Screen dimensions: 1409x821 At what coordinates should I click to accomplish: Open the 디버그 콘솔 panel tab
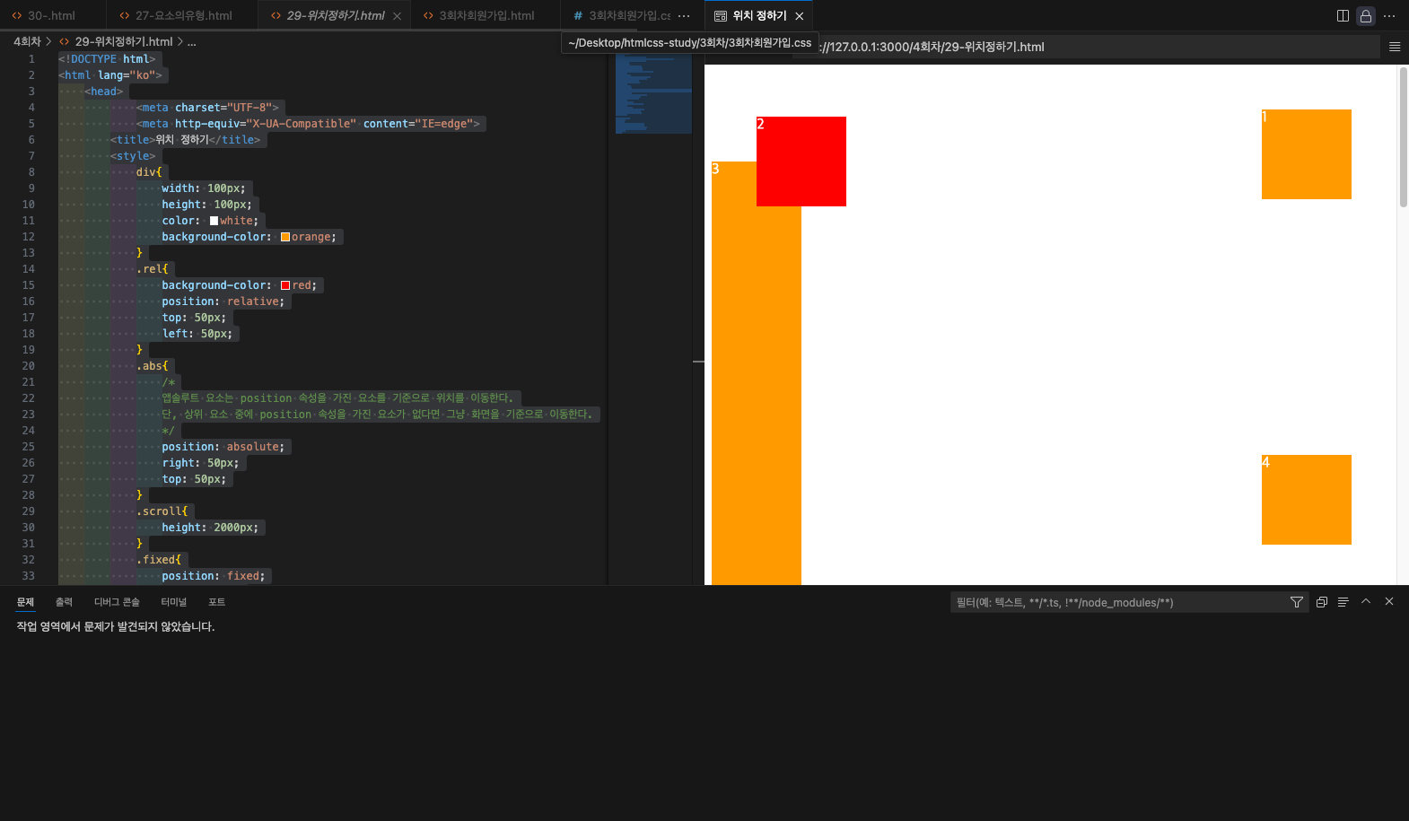[x=117, y=602]
